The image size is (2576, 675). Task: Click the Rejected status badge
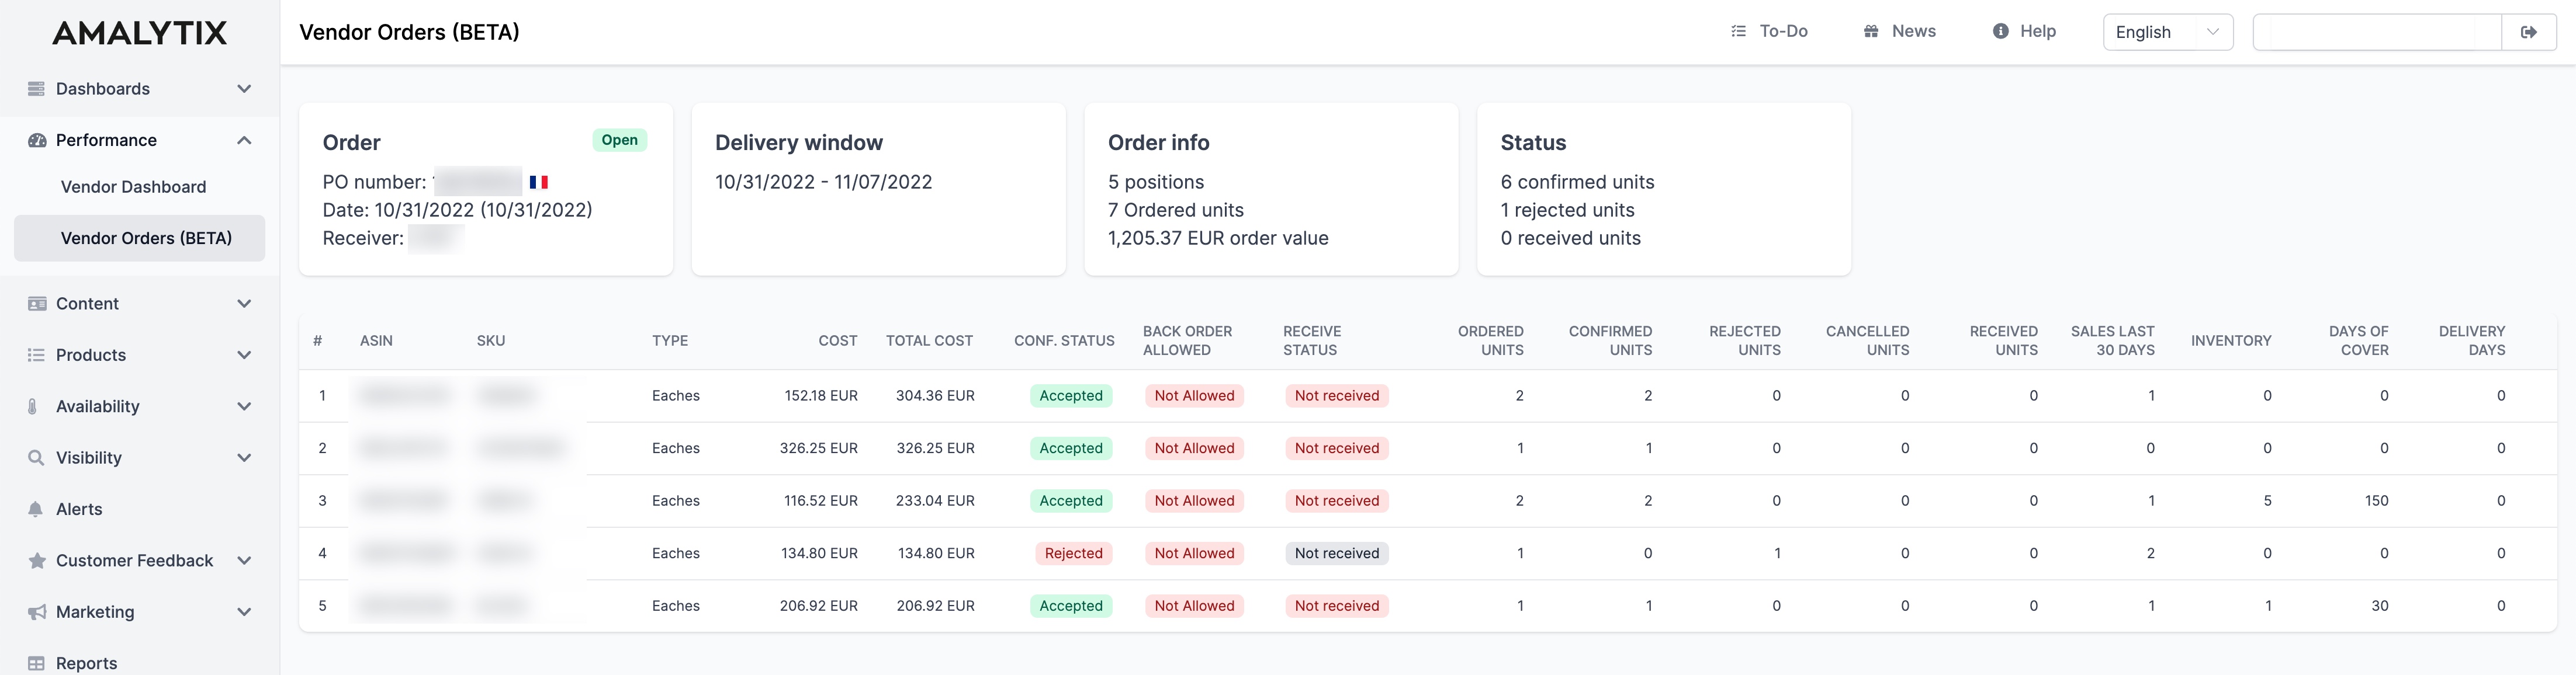point(1073,553)
